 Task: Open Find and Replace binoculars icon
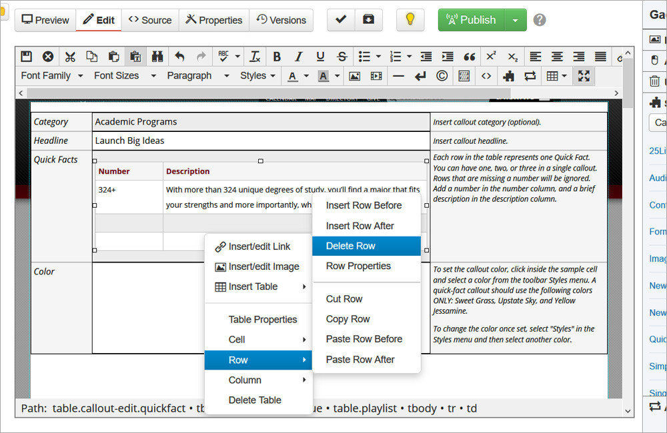point(157,57)
